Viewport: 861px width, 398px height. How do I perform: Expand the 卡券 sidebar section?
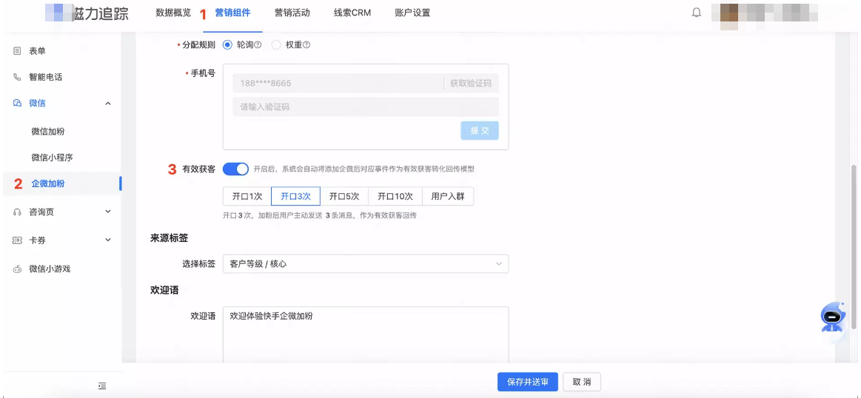tap(107, 240)
